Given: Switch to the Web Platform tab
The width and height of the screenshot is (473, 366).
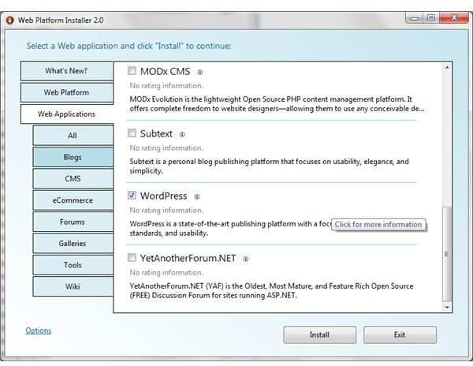Looking at the screenshot, I should [67, 92].
